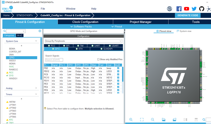Viewport: 211px width, 124px height.
Task: Expand the Analog category
Action: (x=36, y=88)
